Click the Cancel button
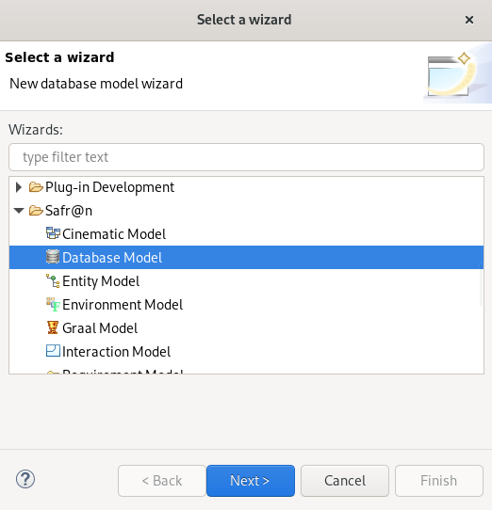 coord(345,481)
